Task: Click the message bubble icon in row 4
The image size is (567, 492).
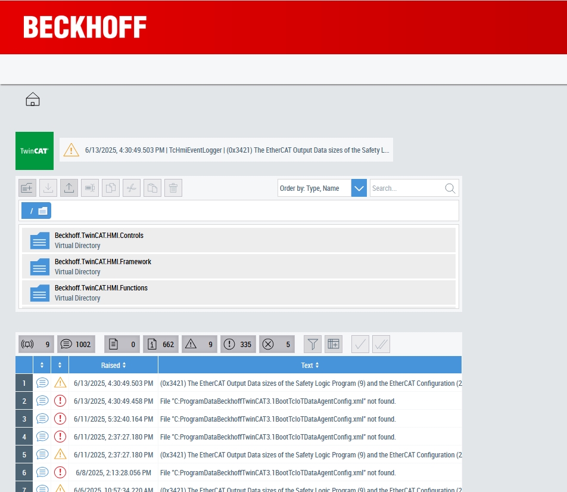Action: pyautogui.click(x=42, y=437)
